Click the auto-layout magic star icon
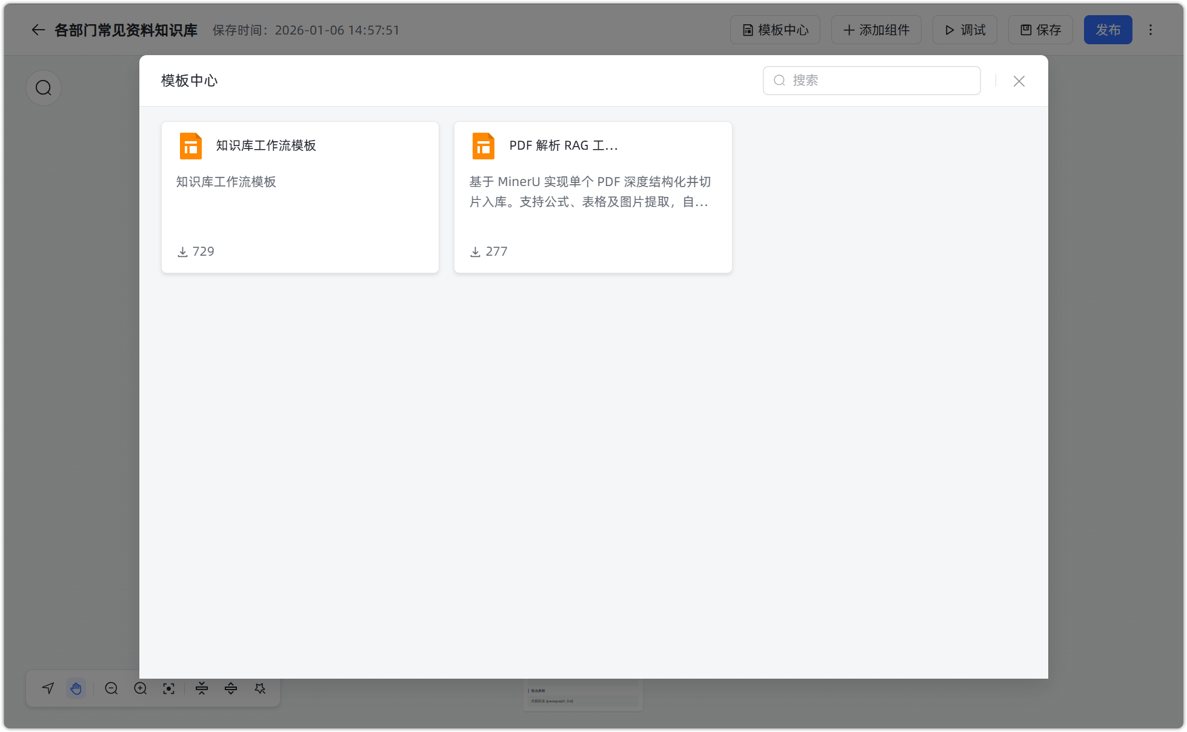Image resolution: width=1187 pixels, height=732 pixels. (260, 688)
